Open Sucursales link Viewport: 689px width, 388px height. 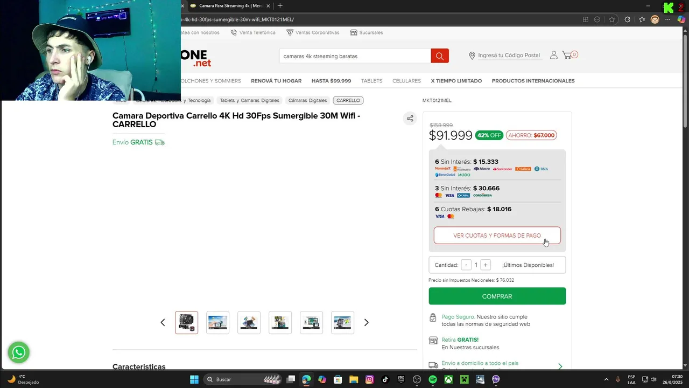[x=367, y=32]
